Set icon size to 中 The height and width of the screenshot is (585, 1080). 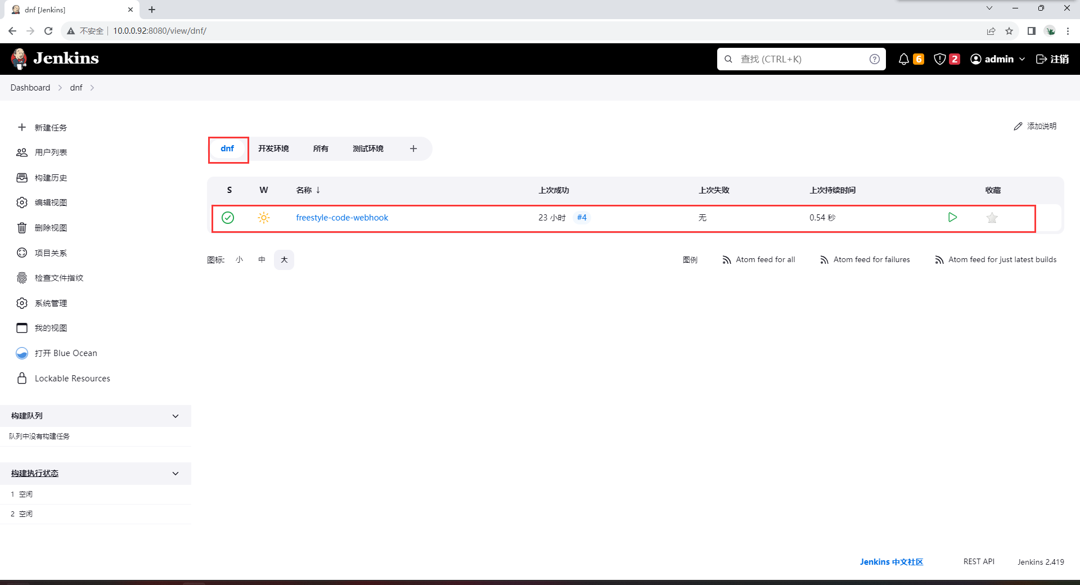point(262,260)
